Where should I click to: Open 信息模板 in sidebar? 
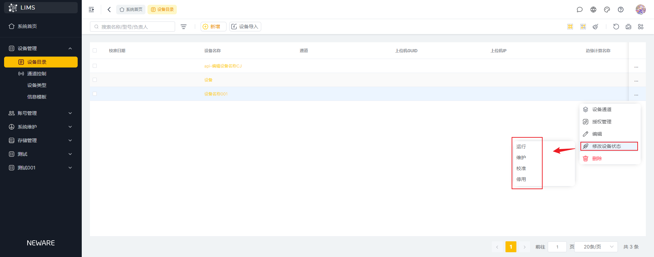pos(41,97)
